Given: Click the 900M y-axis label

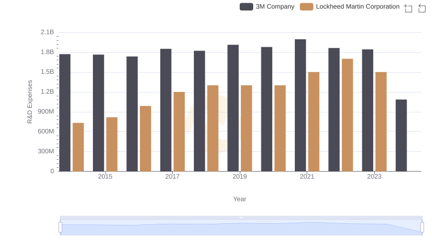Looking at the screenshot, I should tap(46, 112).
